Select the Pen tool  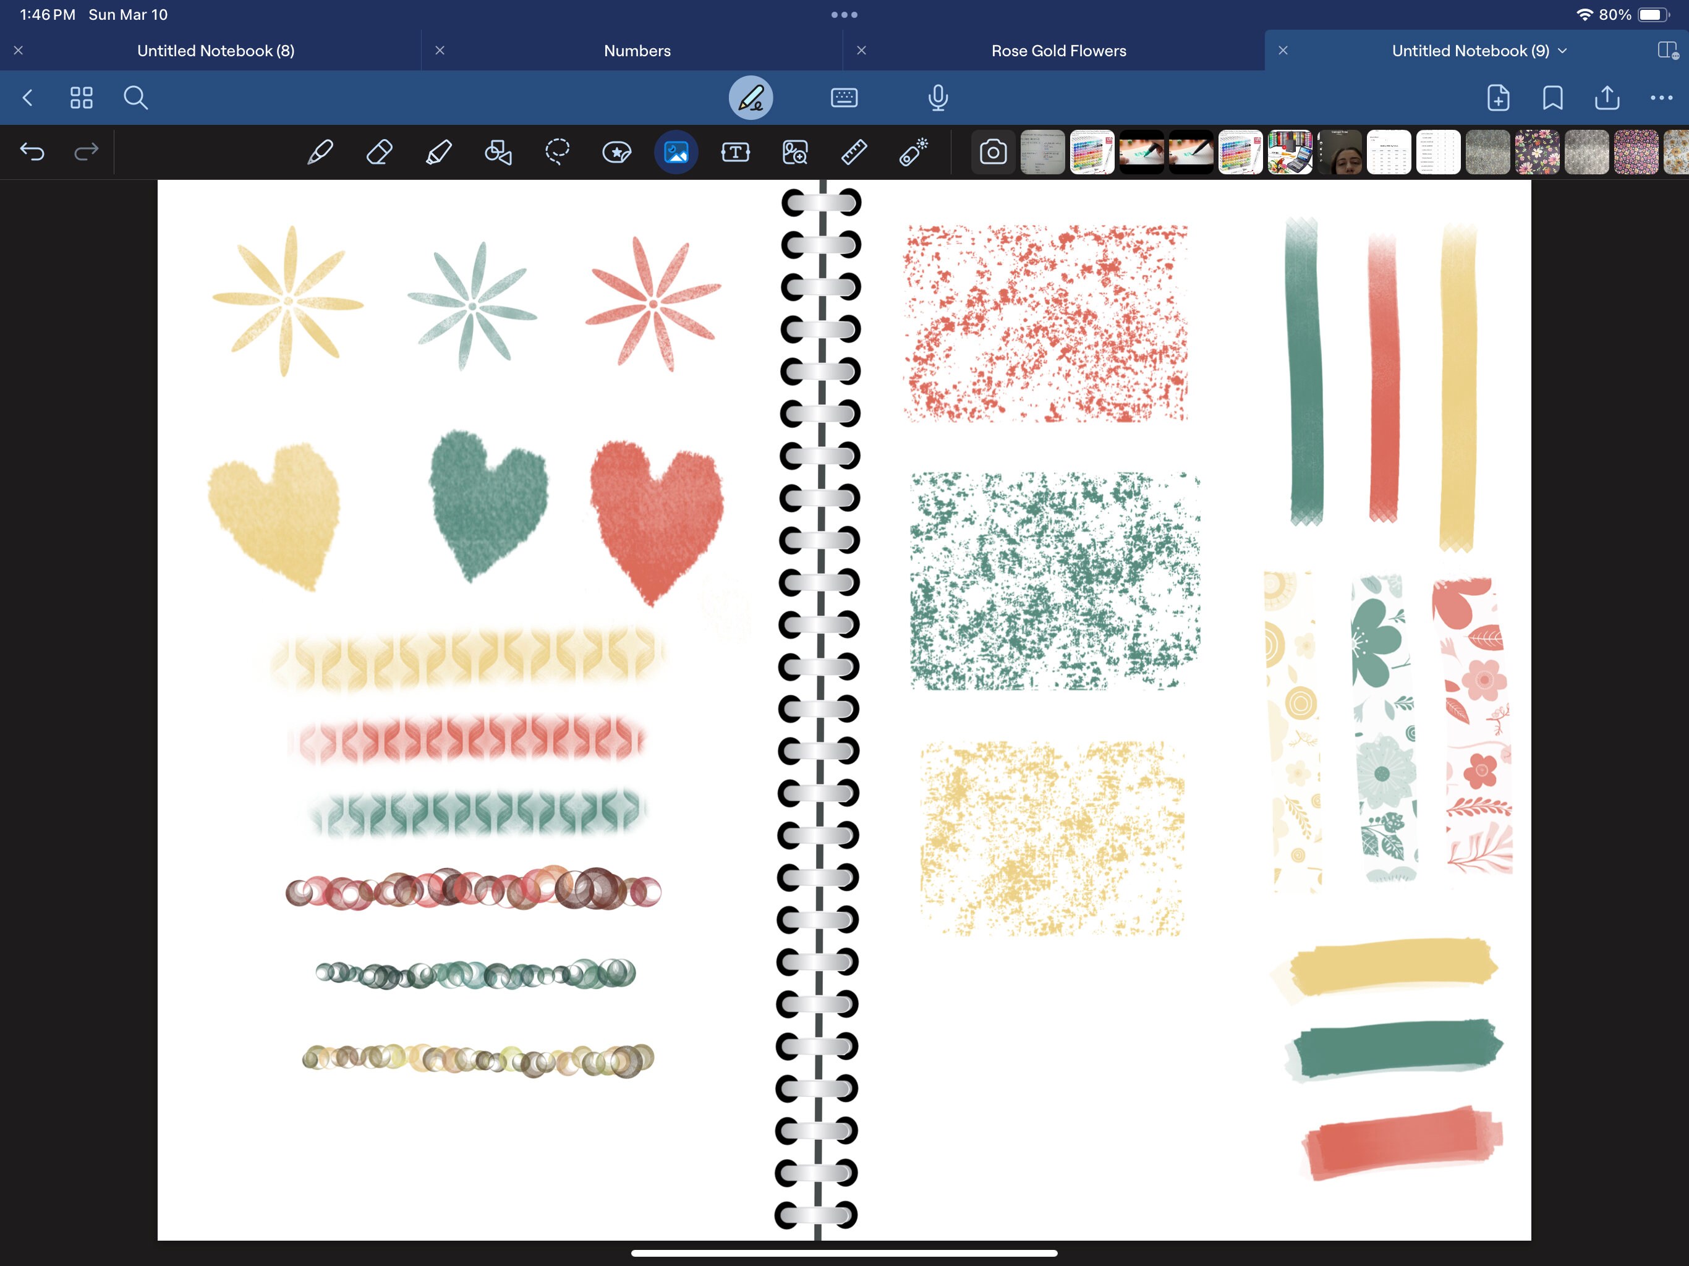pyautogui.click(x=320, y=152)
